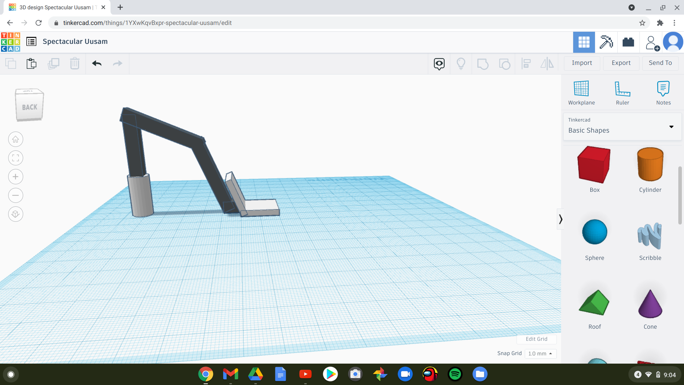684x385 pixels.
Task: Click the Import button
Action: pyautogui.click(x=582, y=63)
